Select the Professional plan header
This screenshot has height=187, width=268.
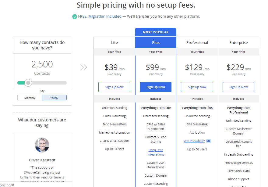coord(197,43)
